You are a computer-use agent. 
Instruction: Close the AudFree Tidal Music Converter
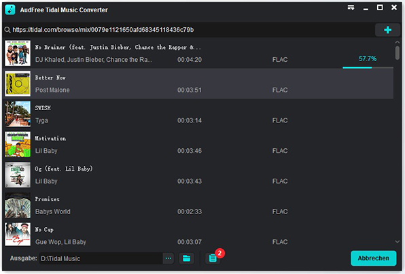point(394,7)
